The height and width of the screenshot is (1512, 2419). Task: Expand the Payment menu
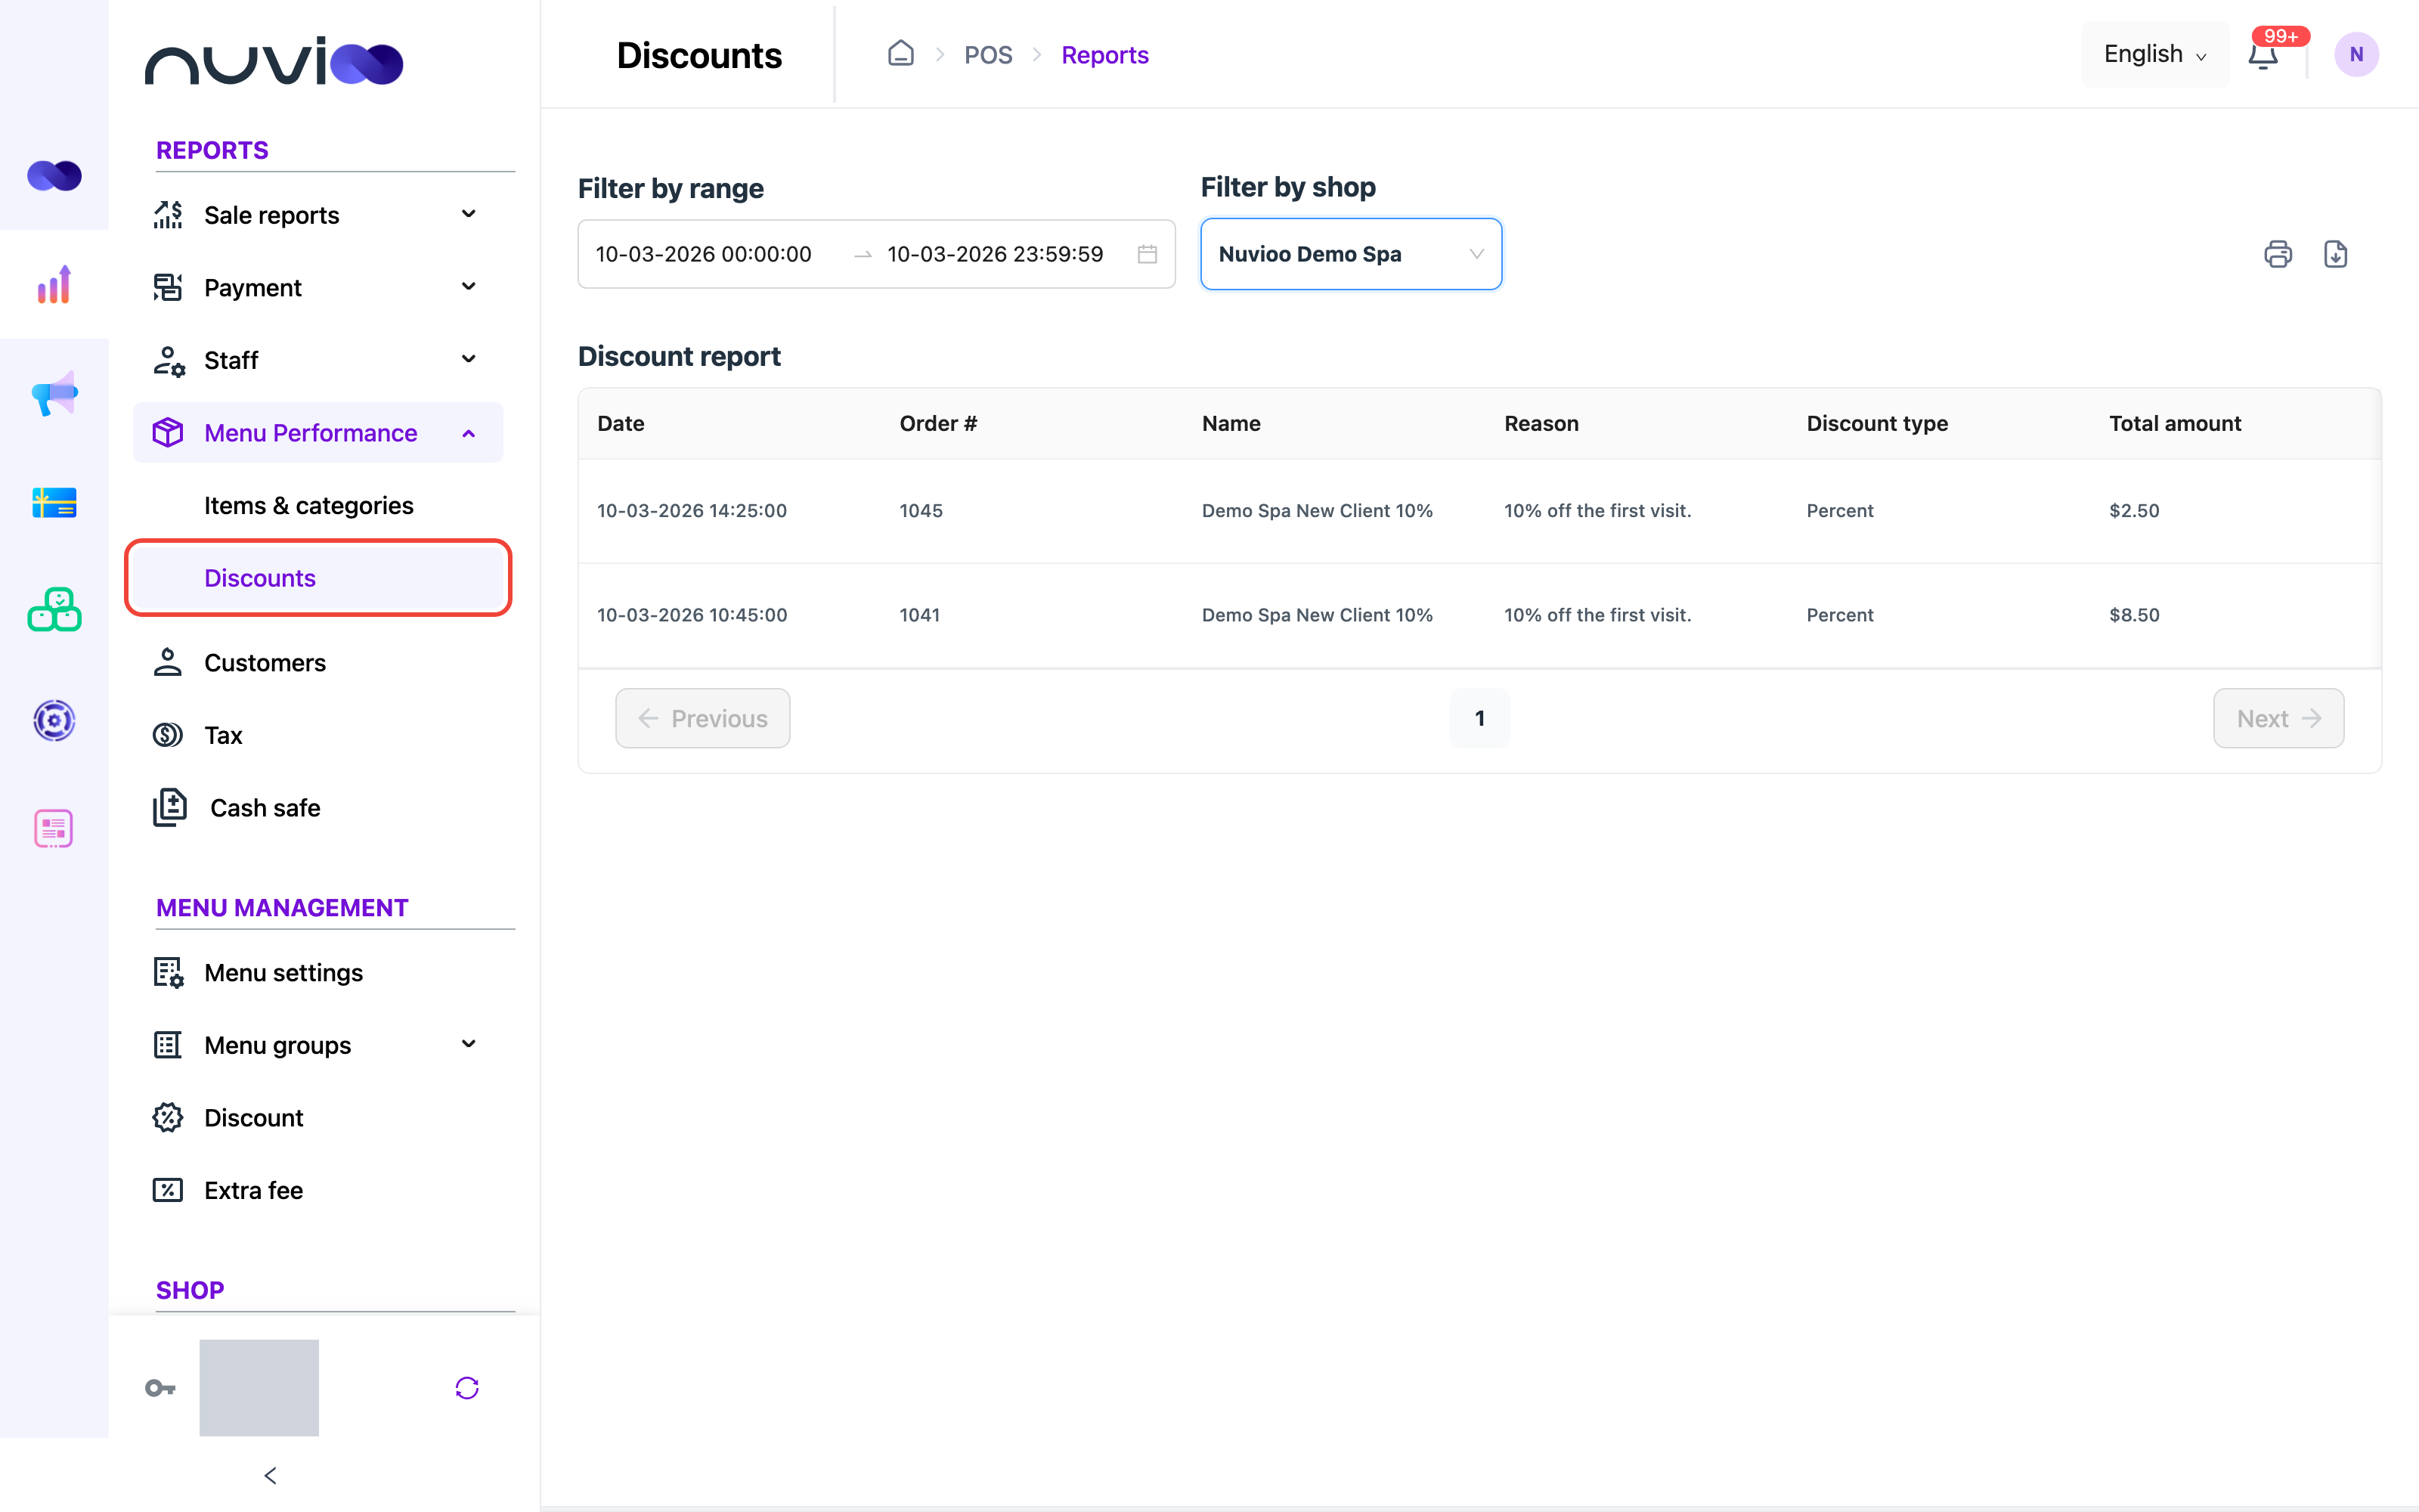[x=317, y=288]
